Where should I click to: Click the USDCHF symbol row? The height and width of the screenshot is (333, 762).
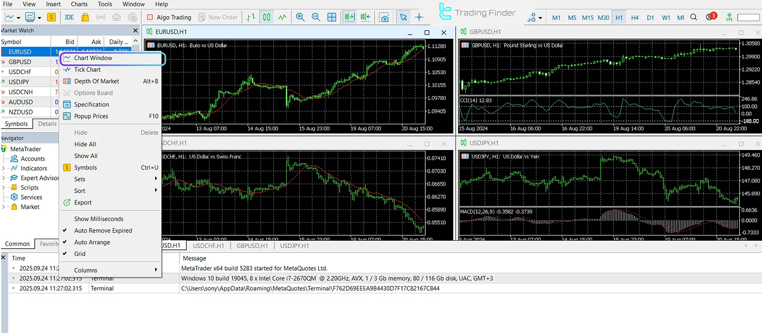tap(20, 72)
